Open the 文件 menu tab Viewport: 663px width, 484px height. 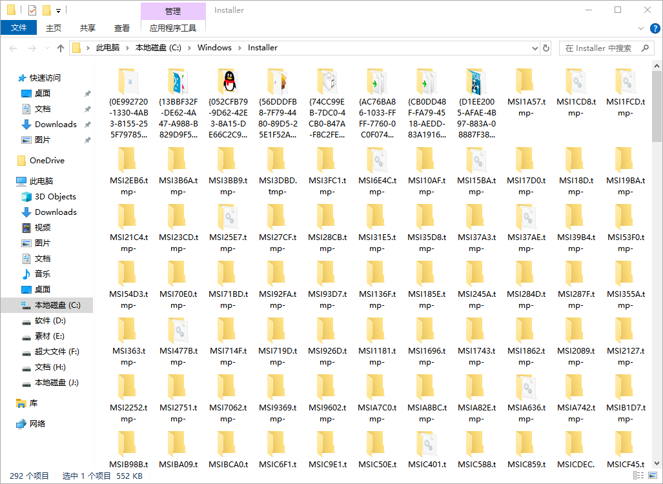pos(19,28)
